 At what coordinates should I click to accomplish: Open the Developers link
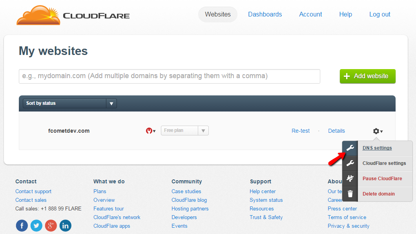tap(184, 217)
